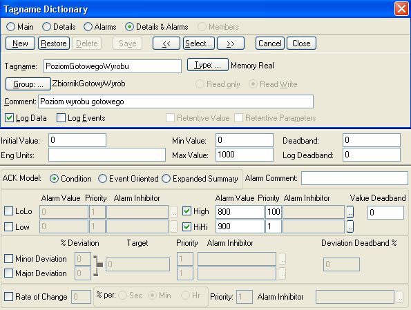
Task: Enable the LoLo alarm checkbox
Action: coord(9,211)
